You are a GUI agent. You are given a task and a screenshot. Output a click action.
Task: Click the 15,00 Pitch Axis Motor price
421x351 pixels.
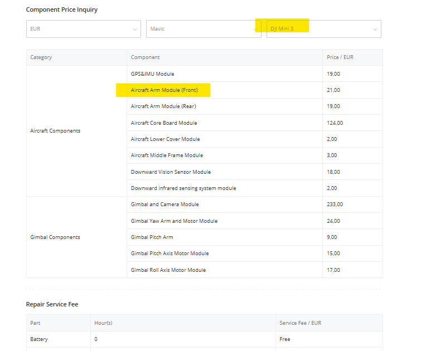pos(333,253)
